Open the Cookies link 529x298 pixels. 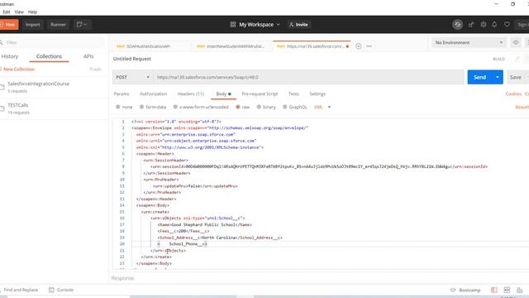tap(513, 94)
